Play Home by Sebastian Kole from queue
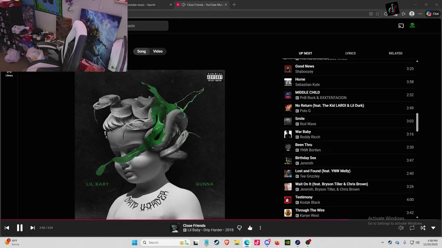This screenshot has height=248, width=442. (349, 82)
